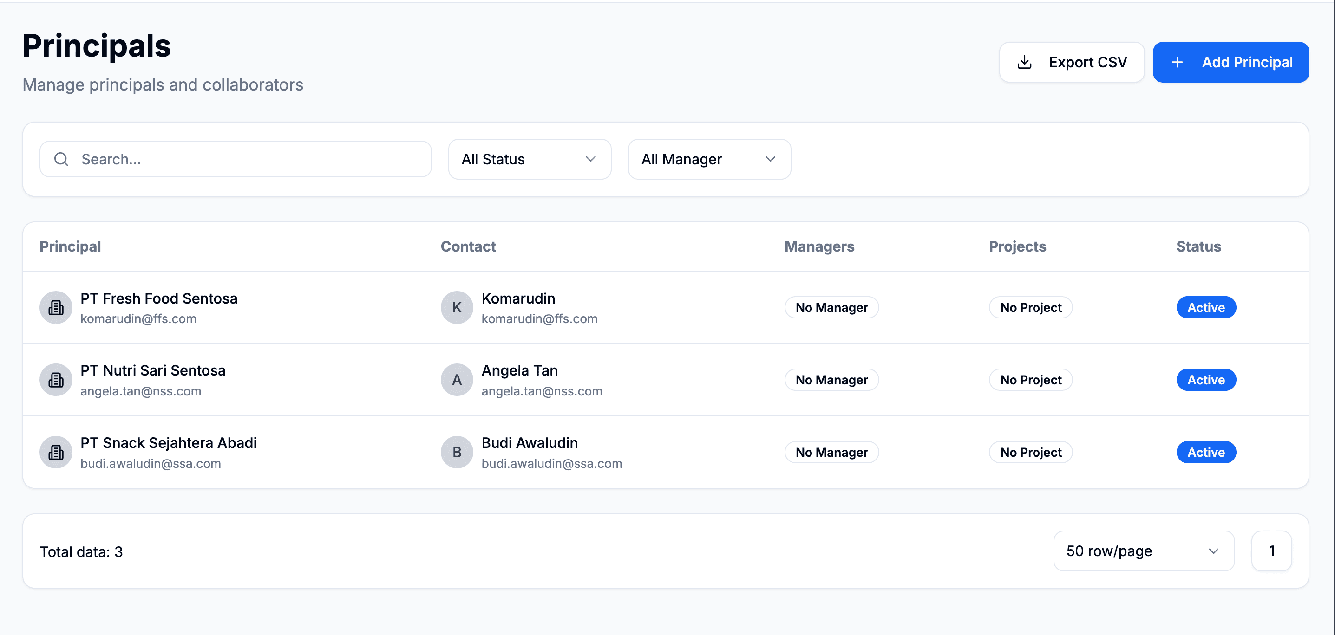This screenshot has height=635, width=1335.
Task: Open PT Nutri Sari Sentosa principal name
Action: coord(153,371)
